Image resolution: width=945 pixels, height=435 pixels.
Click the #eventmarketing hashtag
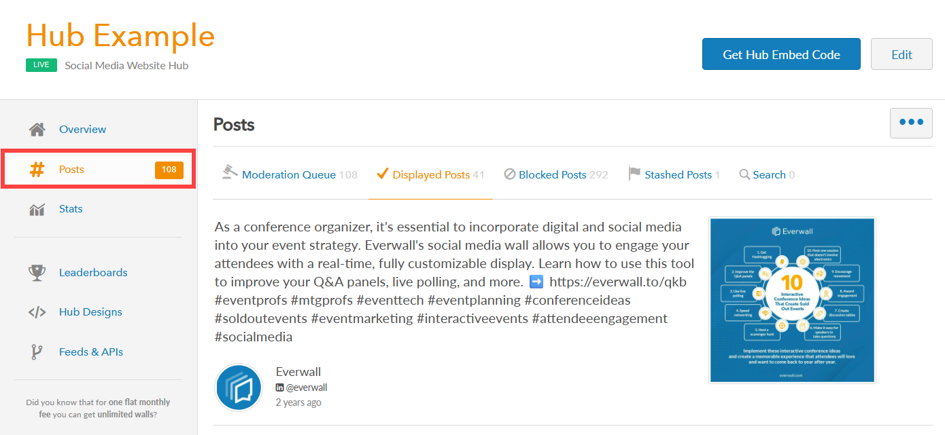pyautogui.click(x=362, y=318)
